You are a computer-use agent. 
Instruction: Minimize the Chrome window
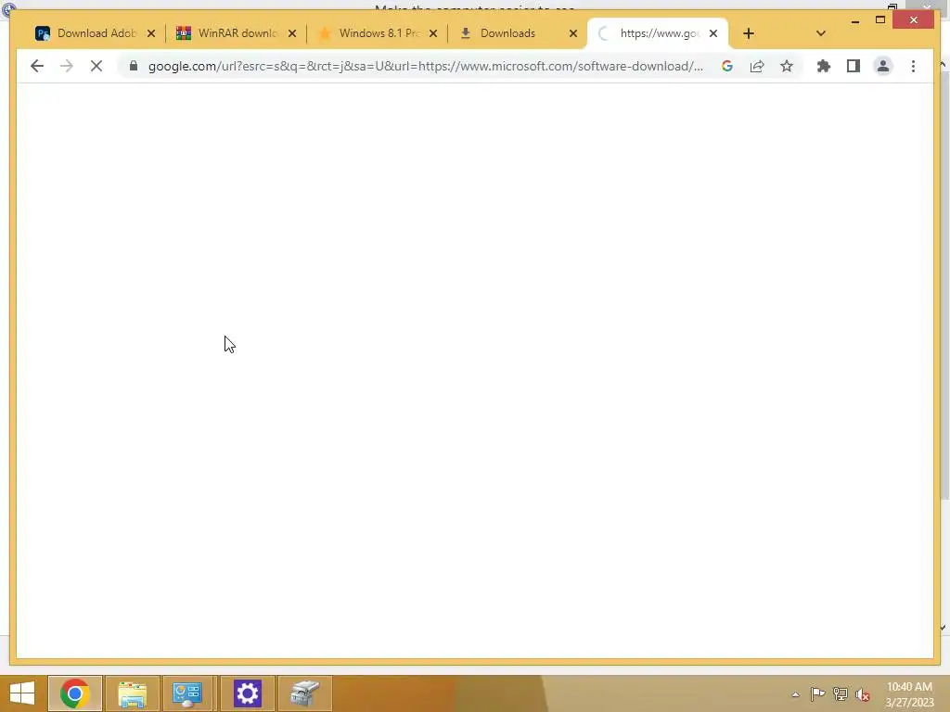(x=854, y=20)
